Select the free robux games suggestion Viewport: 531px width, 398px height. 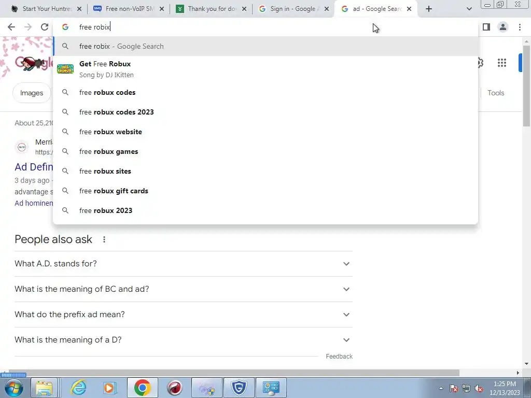(x=265, y=151)
